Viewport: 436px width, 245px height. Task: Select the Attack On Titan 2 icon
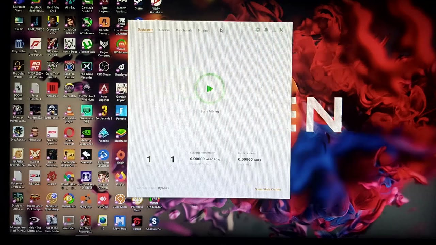(70, 25)
